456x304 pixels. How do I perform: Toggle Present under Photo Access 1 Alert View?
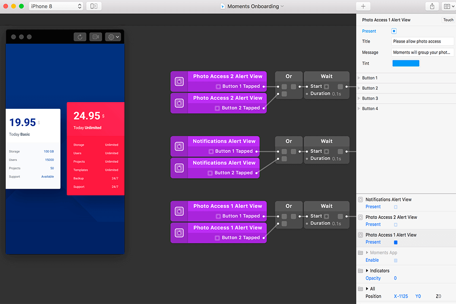(396, 242)
